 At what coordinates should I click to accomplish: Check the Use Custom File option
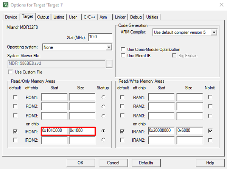[x=10, y=72]
